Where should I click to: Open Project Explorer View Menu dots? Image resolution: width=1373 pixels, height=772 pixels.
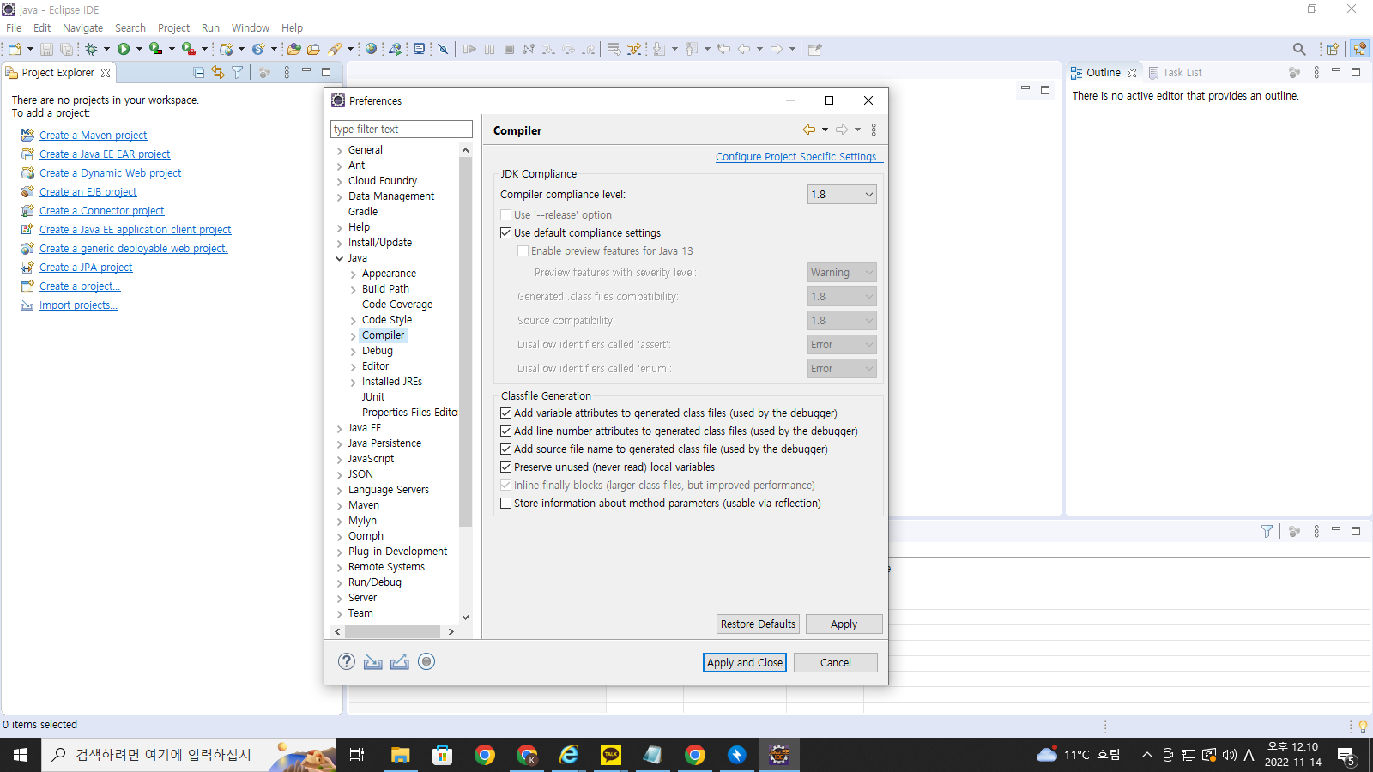(287, 73)
